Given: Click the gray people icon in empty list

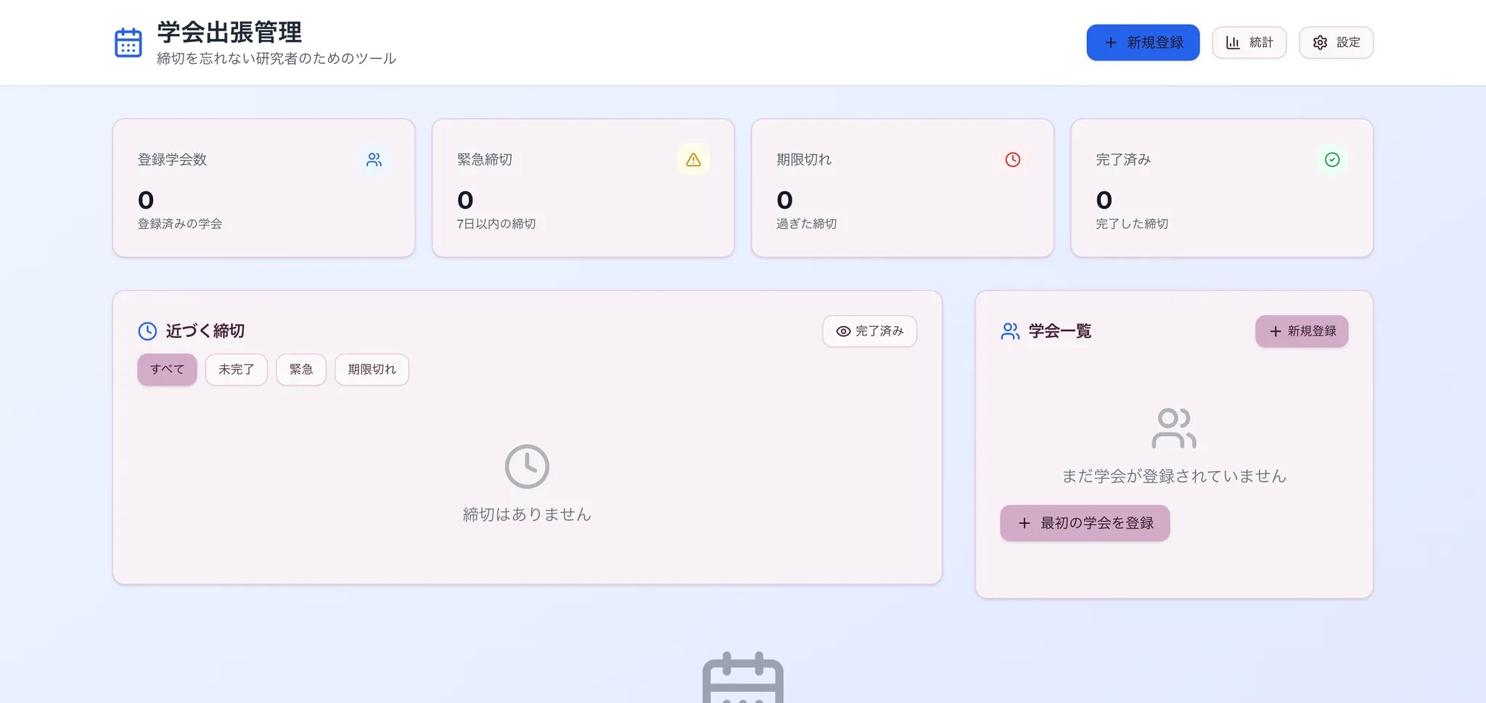Looking at the screenshot, I should coord(1173,428).
